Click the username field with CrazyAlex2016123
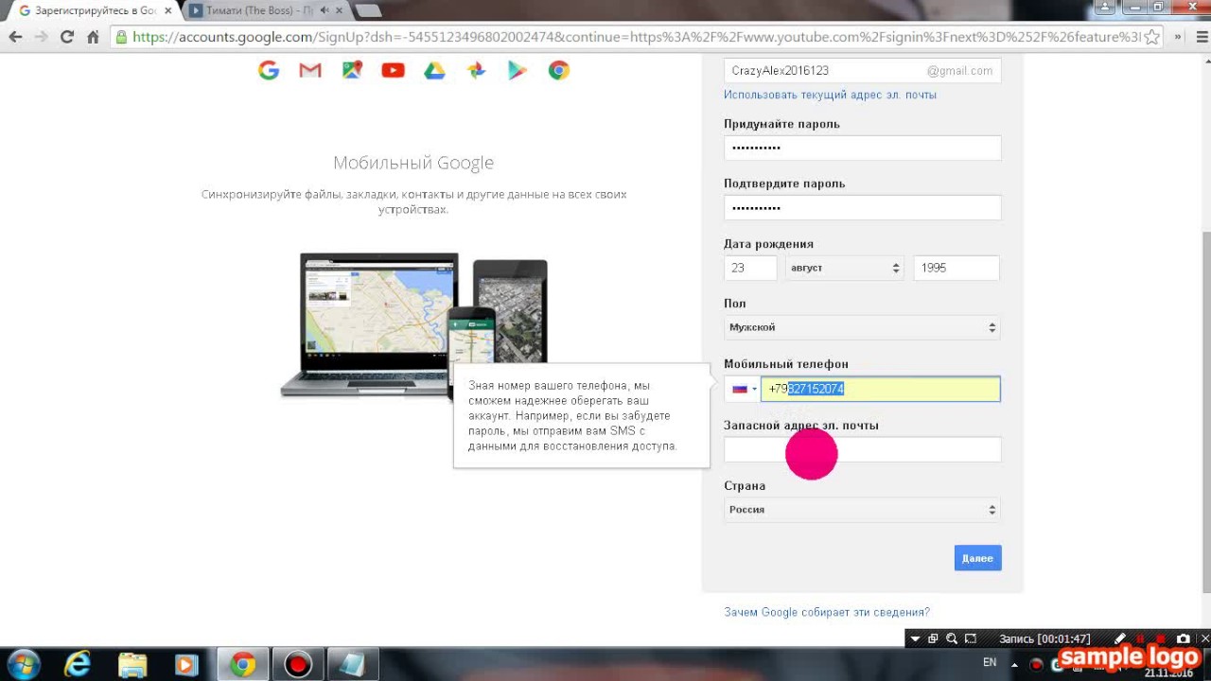 coord(862,71)
